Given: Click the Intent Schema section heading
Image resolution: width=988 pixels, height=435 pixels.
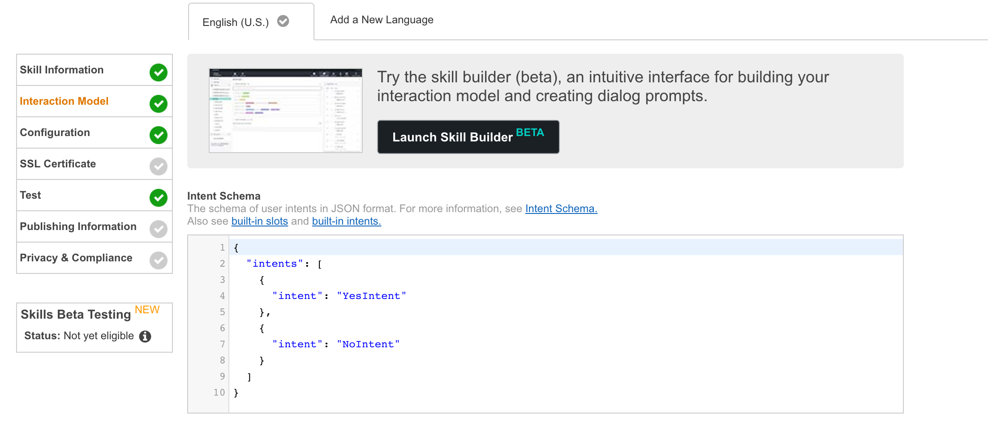Looking at the screenshot, I should tap(223, 196).
